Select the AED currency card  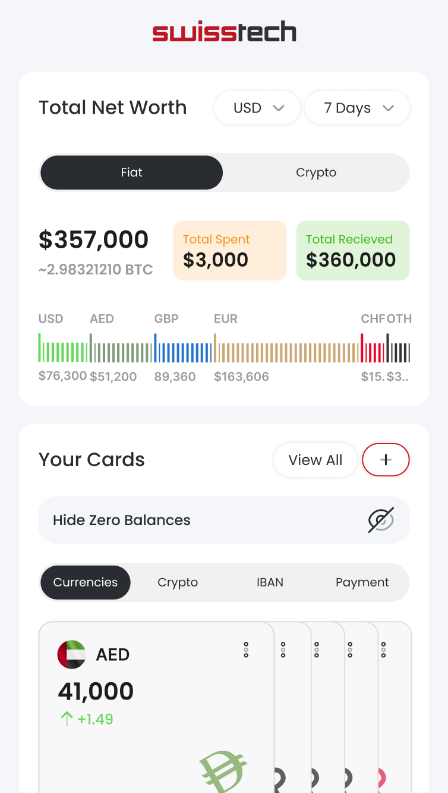[x=156, y=703]
